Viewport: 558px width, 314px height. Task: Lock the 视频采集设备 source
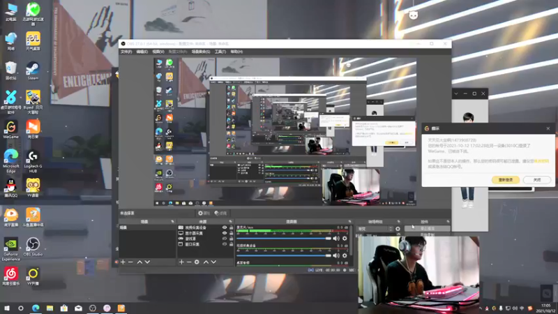[232, 227]
